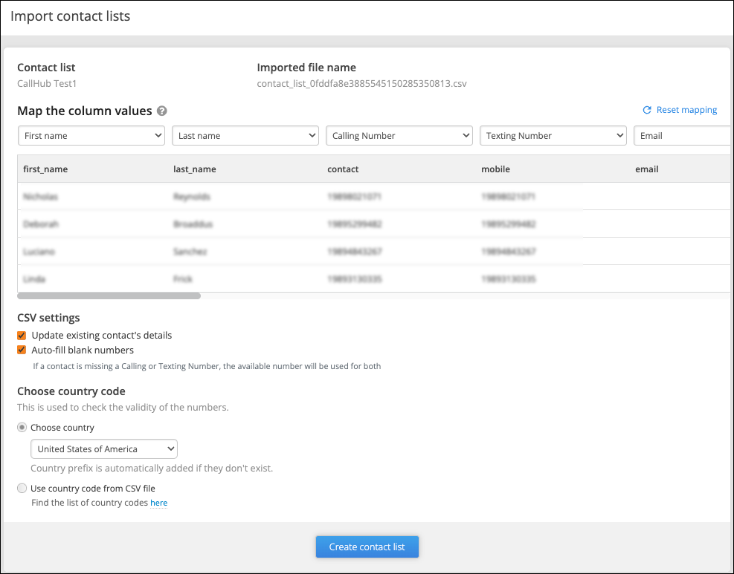Open the First name column mapping dropdown
This screenshot has height=574, width=734.
tap(91, 136)
